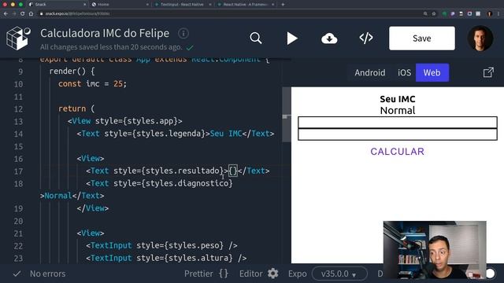Click the 'return (' code on line 12

point(76,108)
